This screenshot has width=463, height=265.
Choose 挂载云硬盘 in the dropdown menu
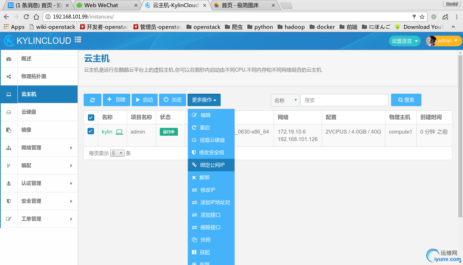211,140
